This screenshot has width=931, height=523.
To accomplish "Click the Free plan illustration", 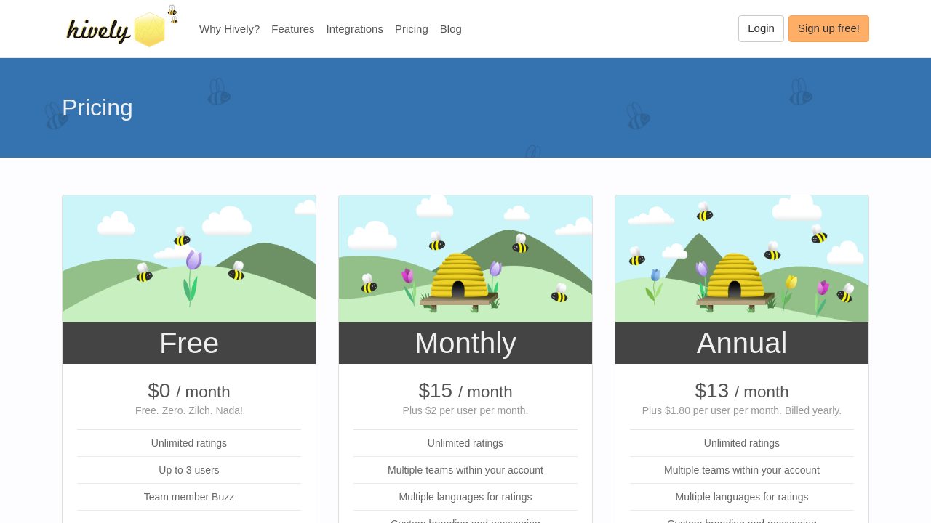I will (189, 259).
